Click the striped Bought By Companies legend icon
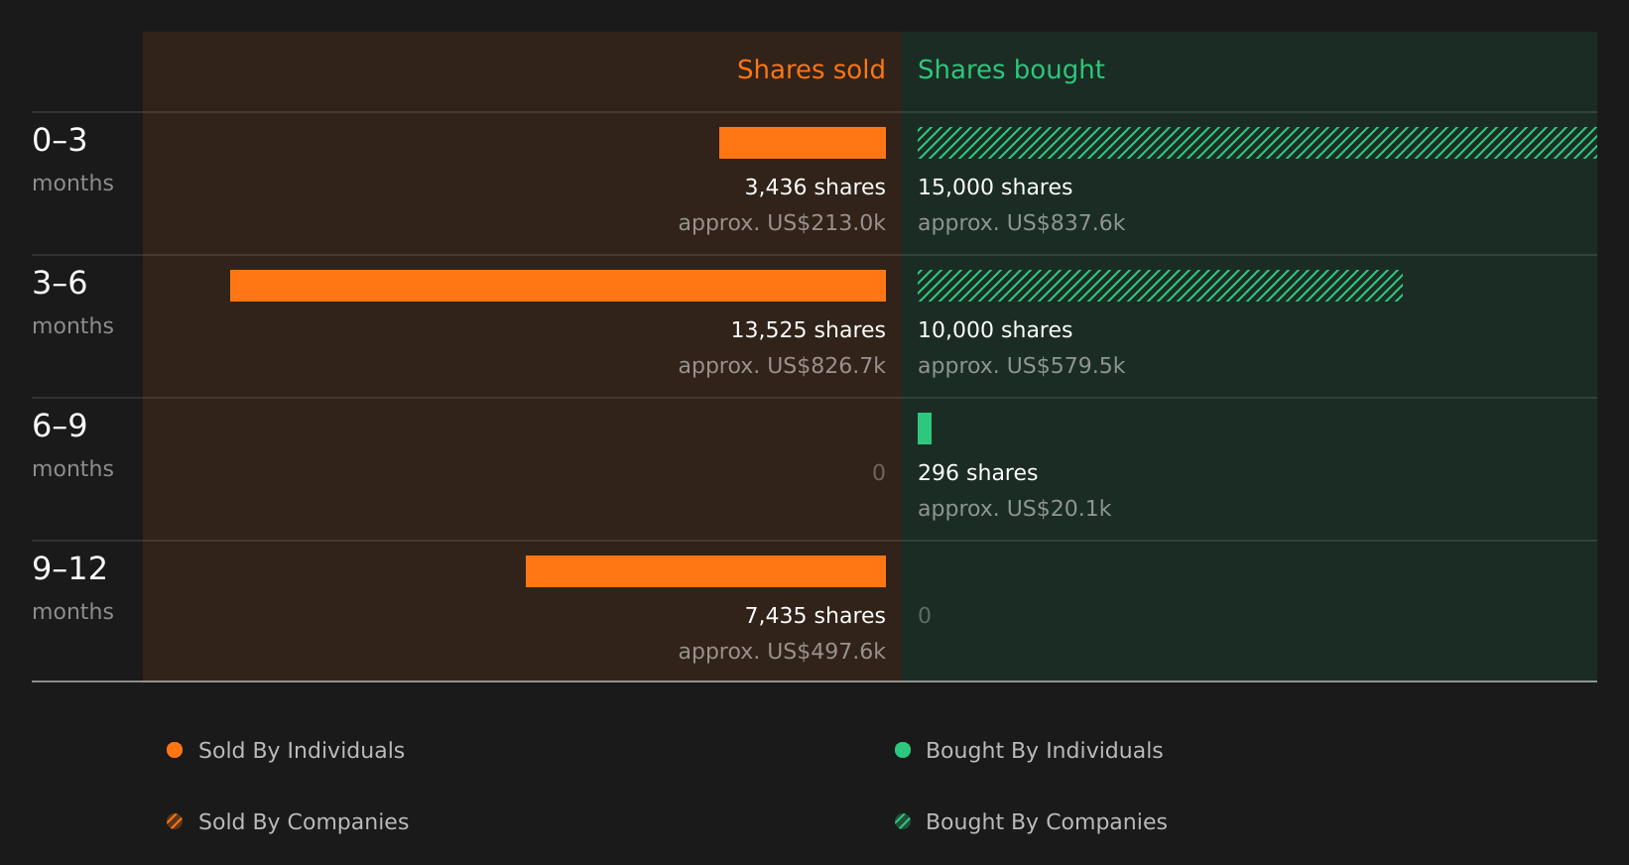The image size is (1629, 865). (903, 821)
